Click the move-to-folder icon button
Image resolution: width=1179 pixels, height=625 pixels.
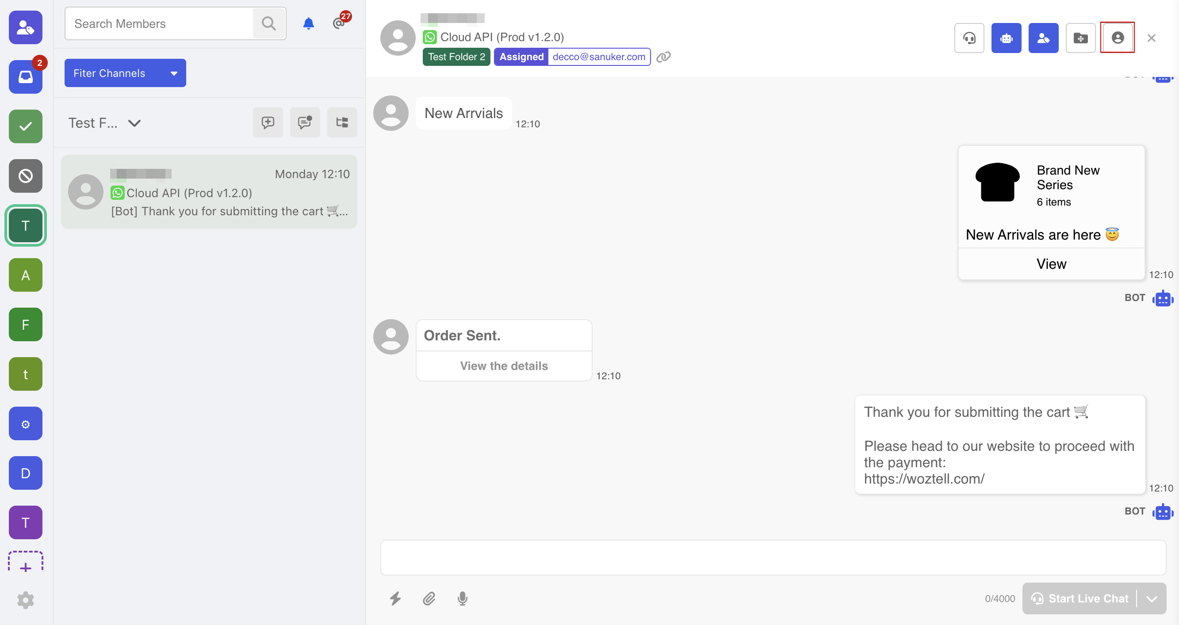tap(1080, 38)
